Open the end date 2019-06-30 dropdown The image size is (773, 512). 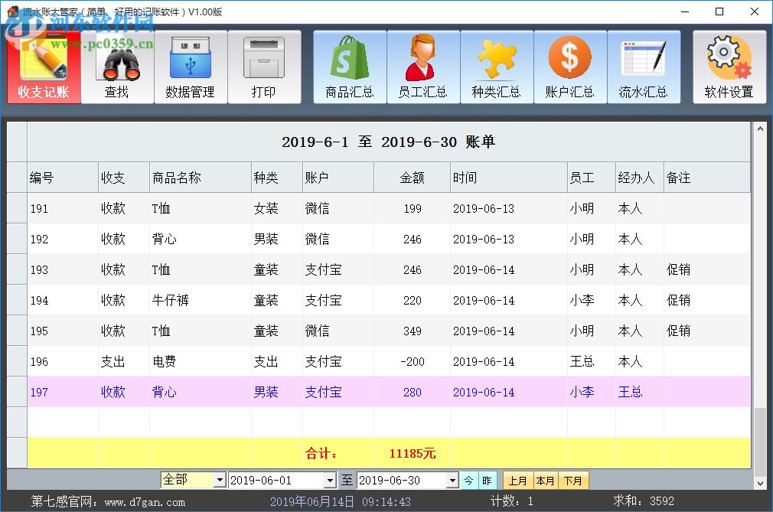click(x=453, y=480)
